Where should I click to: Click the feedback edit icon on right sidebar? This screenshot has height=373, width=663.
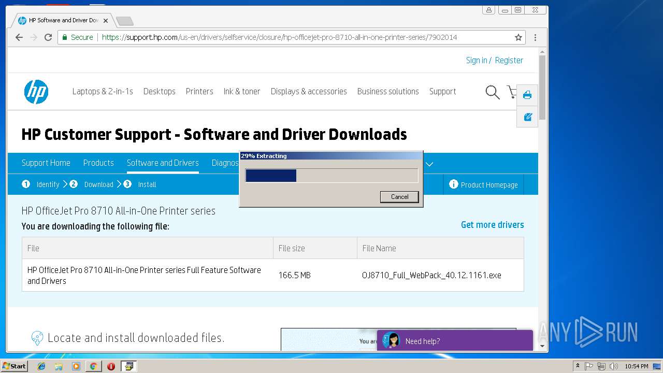pyautogui.click(x=527, y=117)
